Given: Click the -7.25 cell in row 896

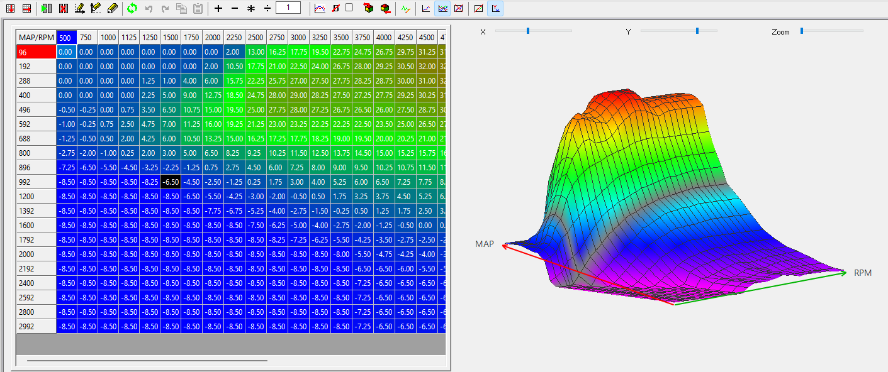Looking at the screenshot, I should click(67, 167).
